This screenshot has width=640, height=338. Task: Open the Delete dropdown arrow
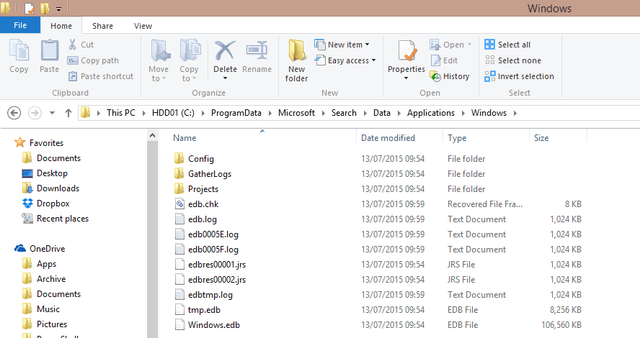coord(225,78)
